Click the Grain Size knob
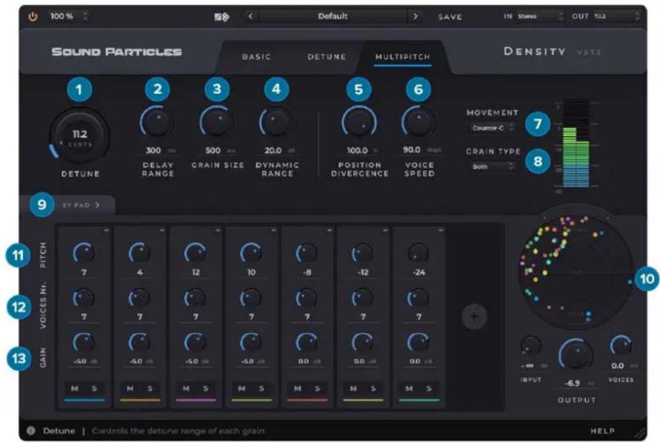 point(217,122)
